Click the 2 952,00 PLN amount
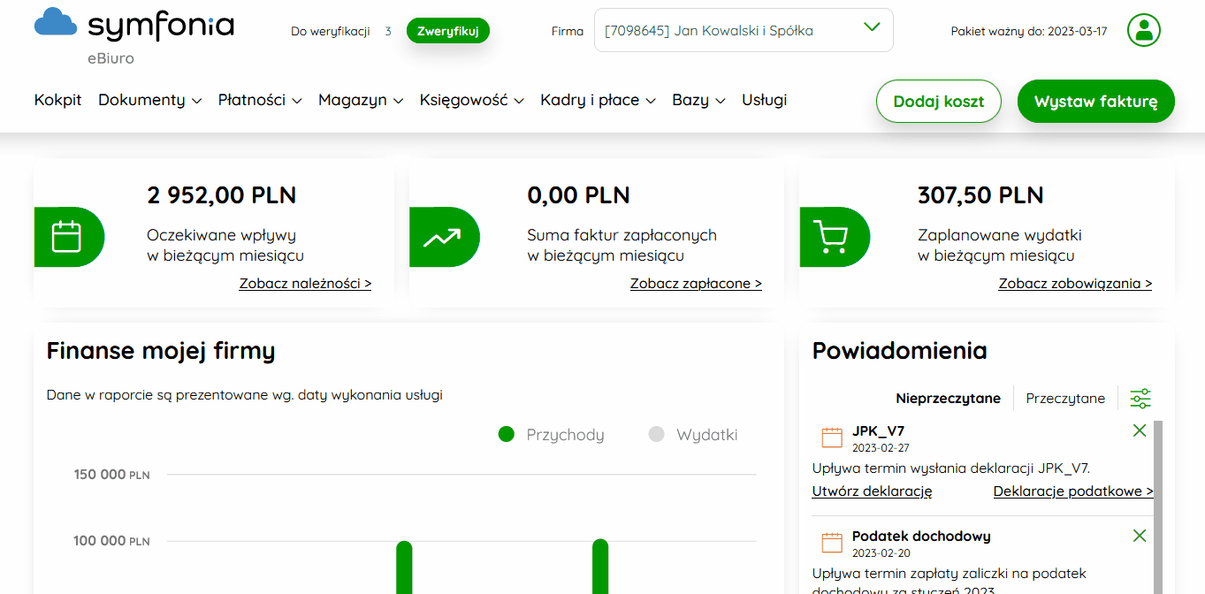The image size is (1205, 594). click(222, 194)
